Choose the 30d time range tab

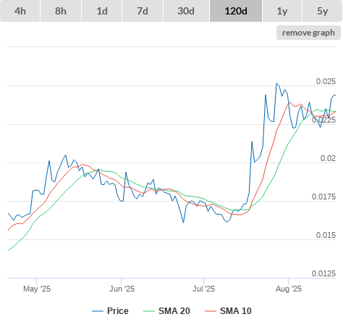click(186, 11)
